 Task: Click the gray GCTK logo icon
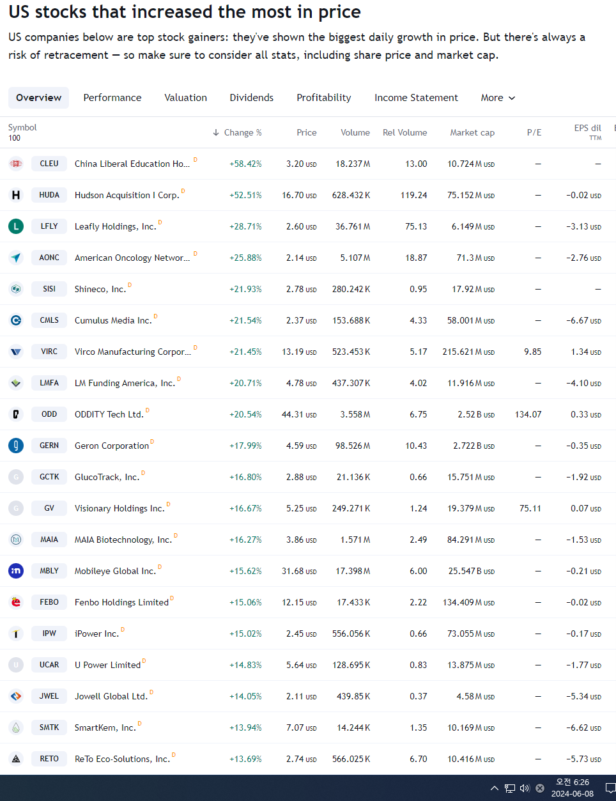point(16,477)
